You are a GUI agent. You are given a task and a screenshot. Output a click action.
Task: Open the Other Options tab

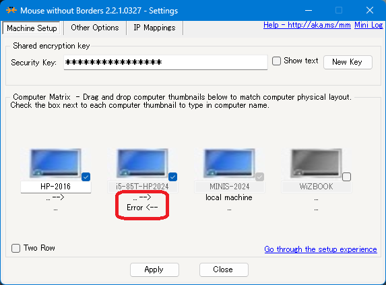click(x=95, y=28)
